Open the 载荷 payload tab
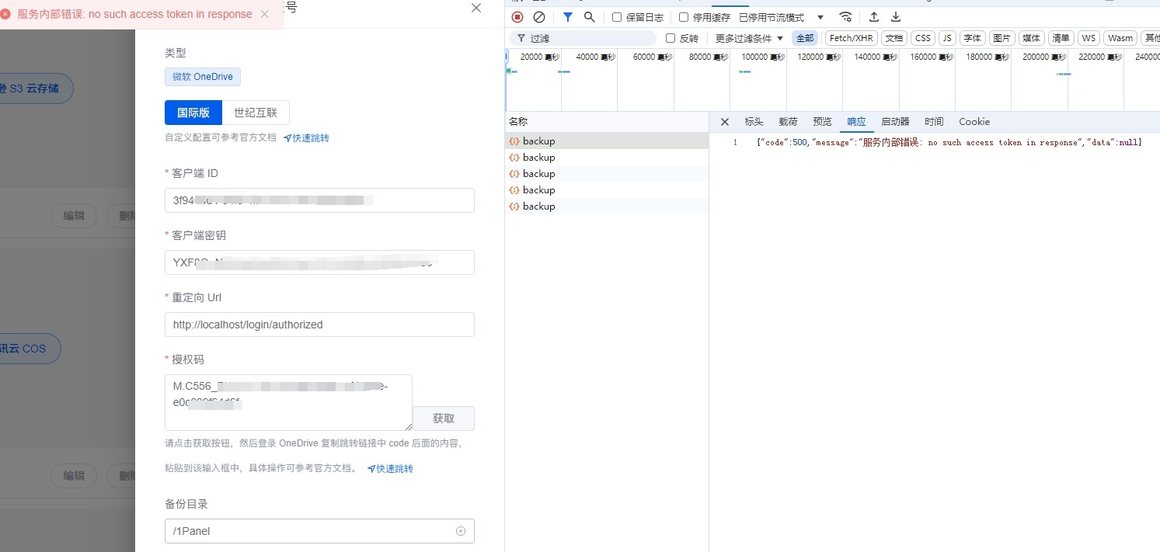 [788, 122]
